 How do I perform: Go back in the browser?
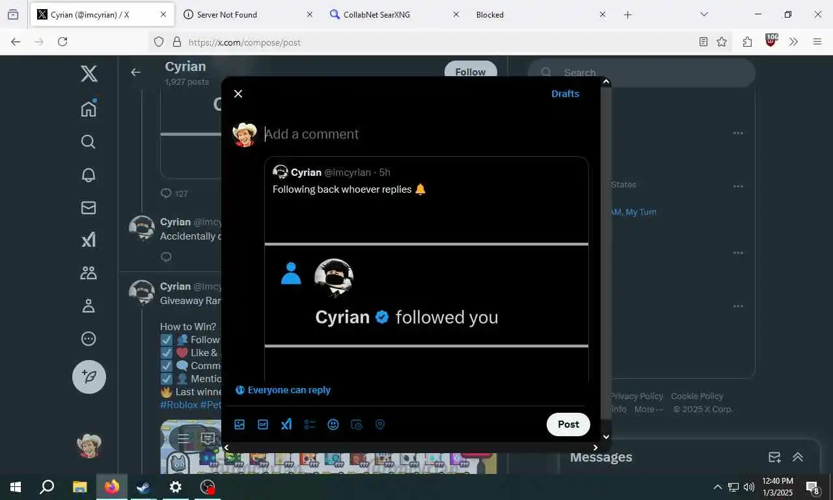coord(16,42)
